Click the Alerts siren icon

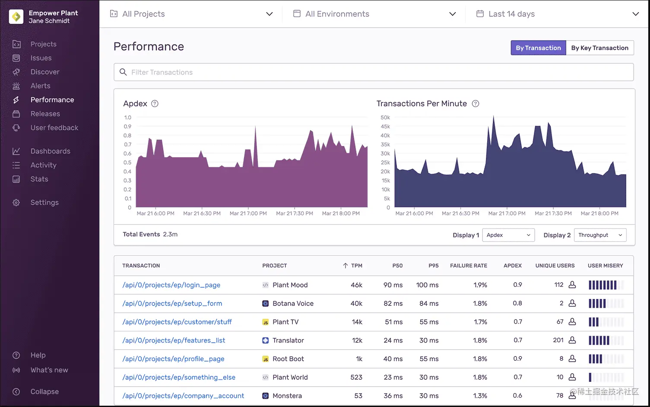(16, 86)
